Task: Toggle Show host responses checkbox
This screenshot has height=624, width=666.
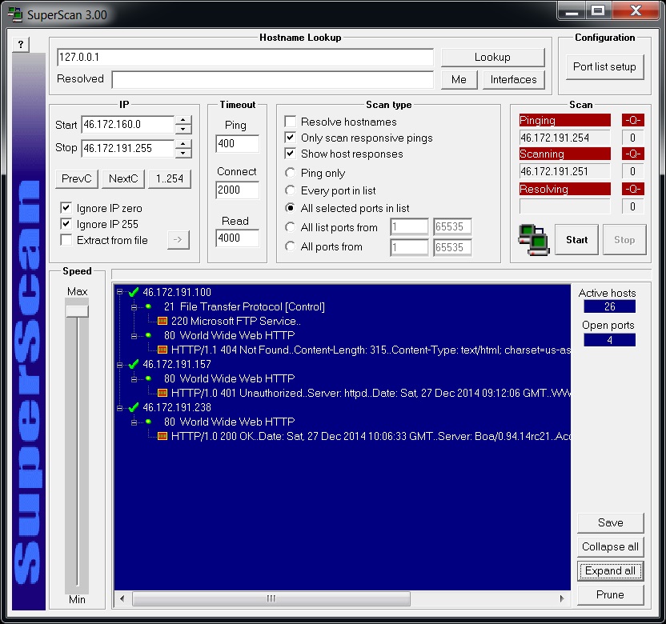Action: pos(290,154)
